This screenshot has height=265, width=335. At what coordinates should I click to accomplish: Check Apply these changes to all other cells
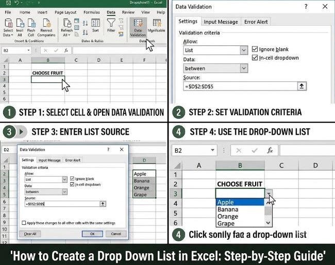click(x=24, y=223)
